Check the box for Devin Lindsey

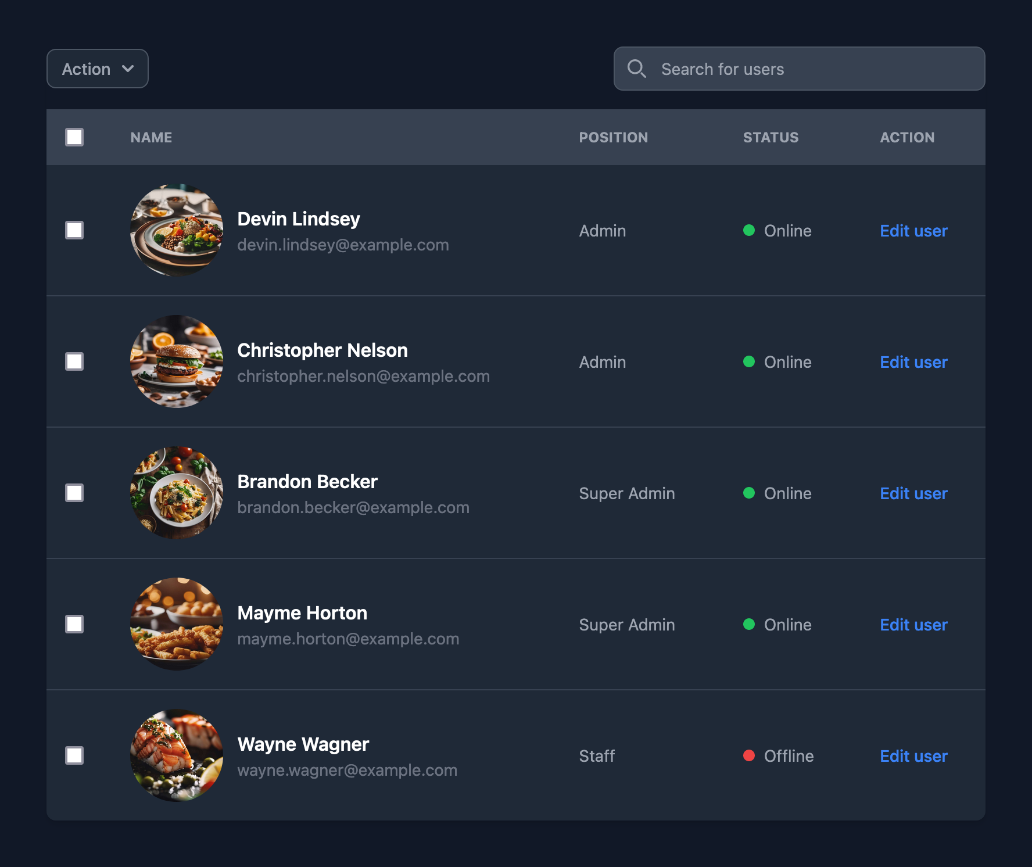74,230
